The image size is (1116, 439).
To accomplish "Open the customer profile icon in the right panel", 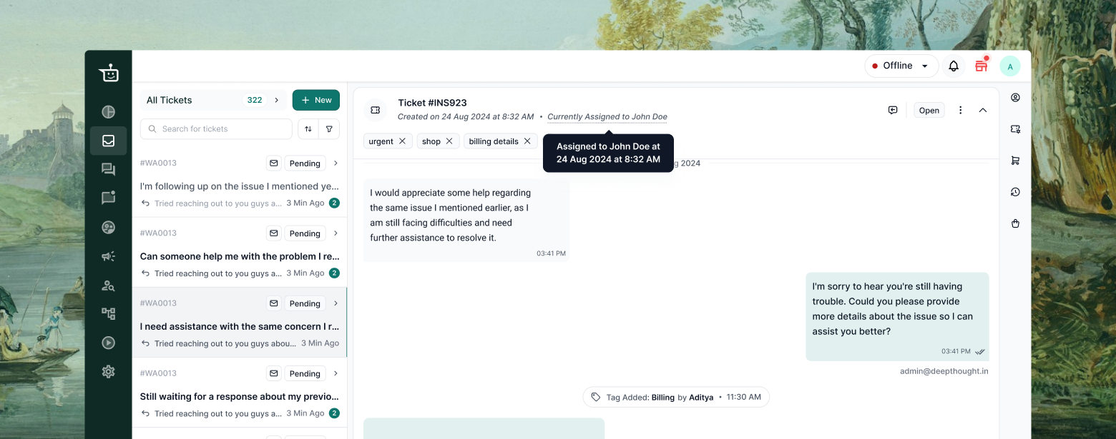I will [x=1015, y=98].
